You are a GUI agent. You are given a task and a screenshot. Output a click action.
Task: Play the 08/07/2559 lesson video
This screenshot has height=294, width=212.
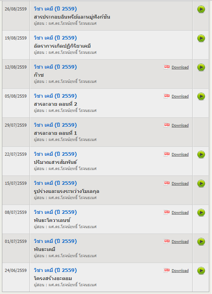[x=201, y=213]
